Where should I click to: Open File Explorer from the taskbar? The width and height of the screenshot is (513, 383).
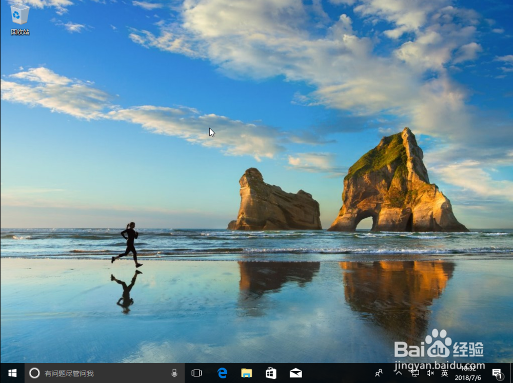[x=247, y=374]
